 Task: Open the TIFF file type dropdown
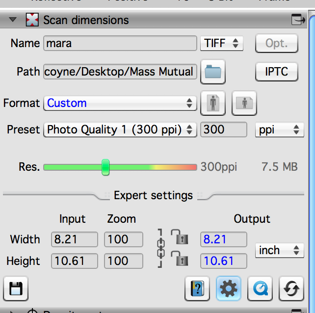coord(221,43)
